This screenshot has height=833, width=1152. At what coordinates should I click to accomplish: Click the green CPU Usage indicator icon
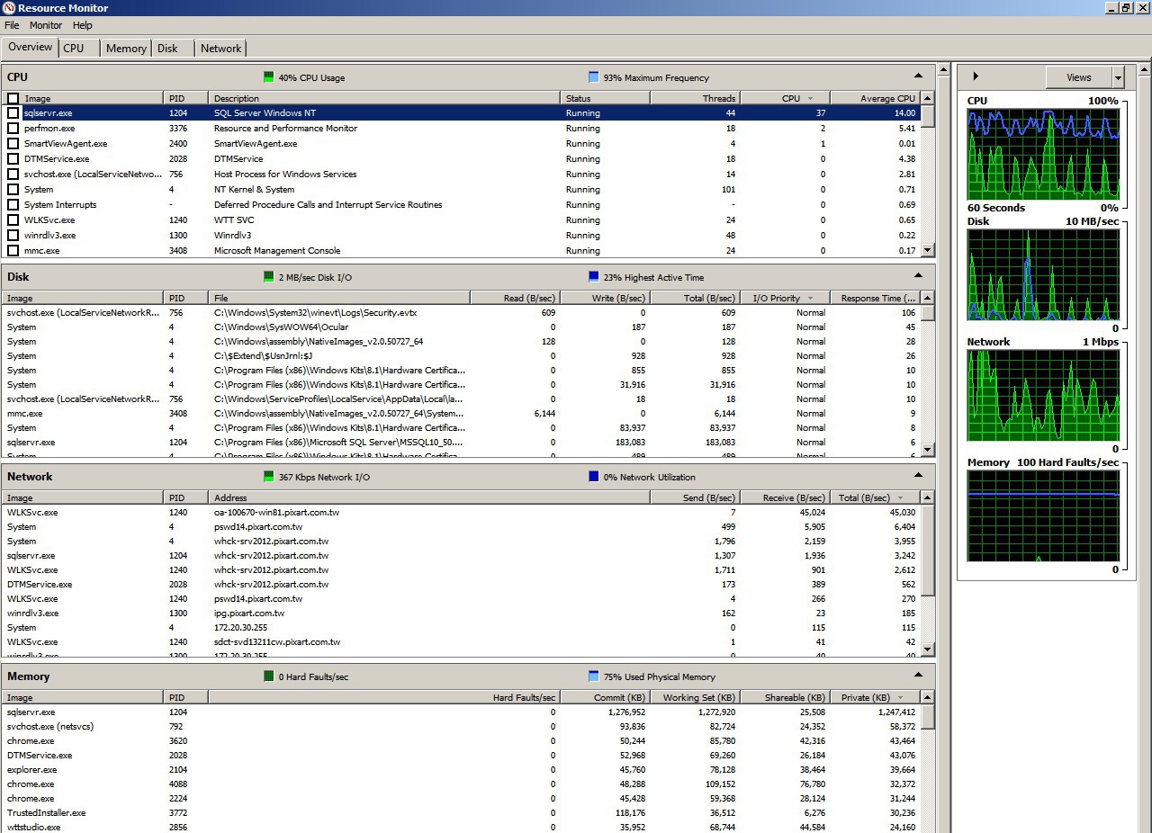pos(268,77)
